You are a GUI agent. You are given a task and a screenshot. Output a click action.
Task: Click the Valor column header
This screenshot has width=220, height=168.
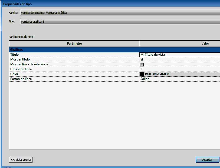(x=205, y=43)
